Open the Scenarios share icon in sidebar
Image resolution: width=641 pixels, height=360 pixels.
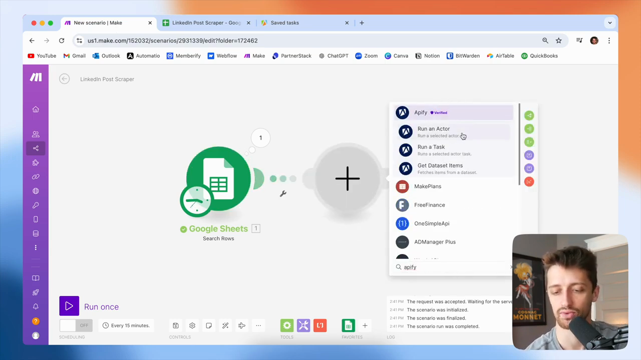(36, 148)
